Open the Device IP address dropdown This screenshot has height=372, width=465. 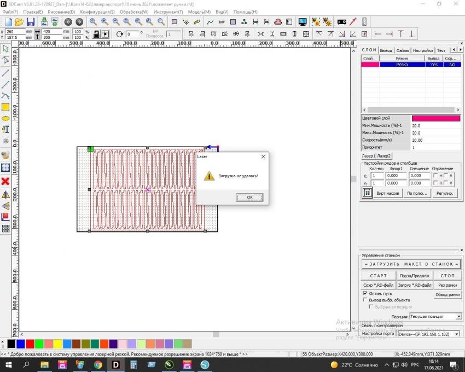pos(456,334)
